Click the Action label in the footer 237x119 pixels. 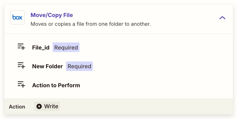pos(17,107)
